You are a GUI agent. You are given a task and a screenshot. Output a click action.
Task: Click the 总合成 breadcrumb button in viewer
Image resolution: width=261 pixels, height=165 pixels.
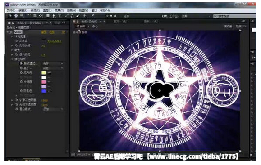(81, 26)
